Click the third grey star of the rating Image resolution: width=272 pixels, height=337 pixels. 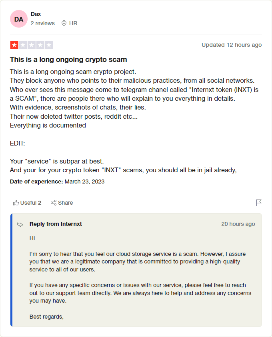[32, 45]
